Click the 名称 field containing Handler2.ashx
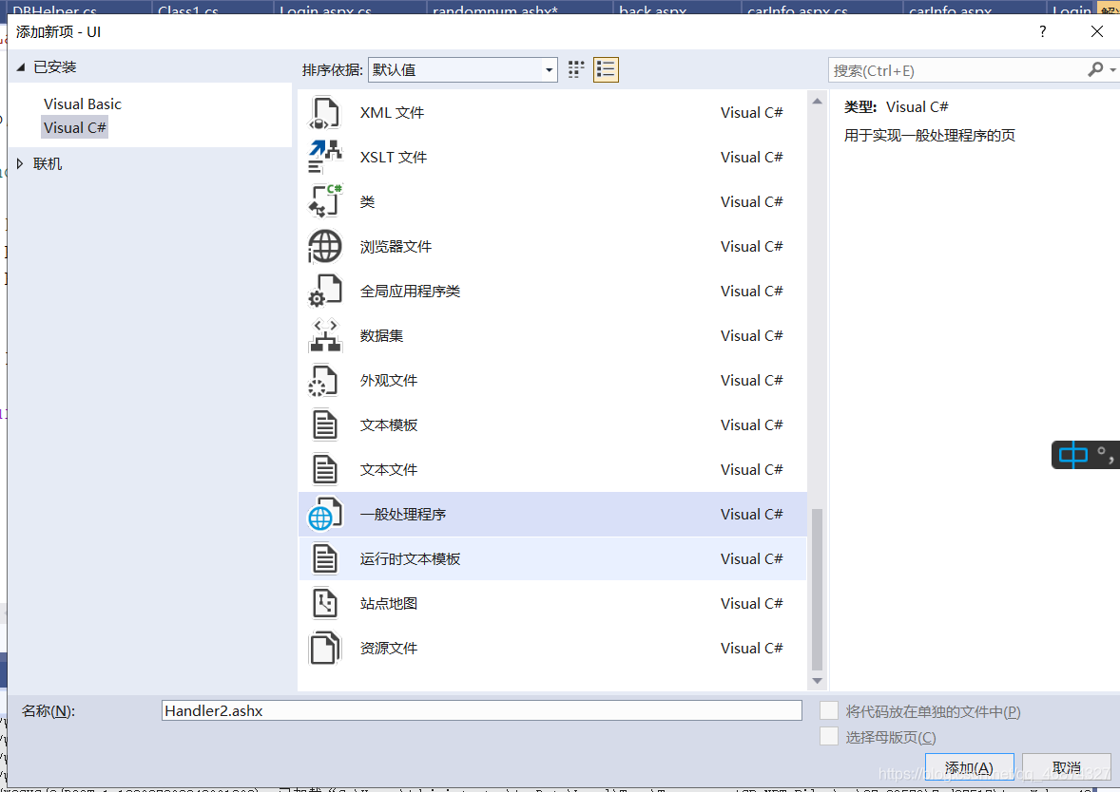This screenshot has height=792, width=1120. tap(482, 710)
